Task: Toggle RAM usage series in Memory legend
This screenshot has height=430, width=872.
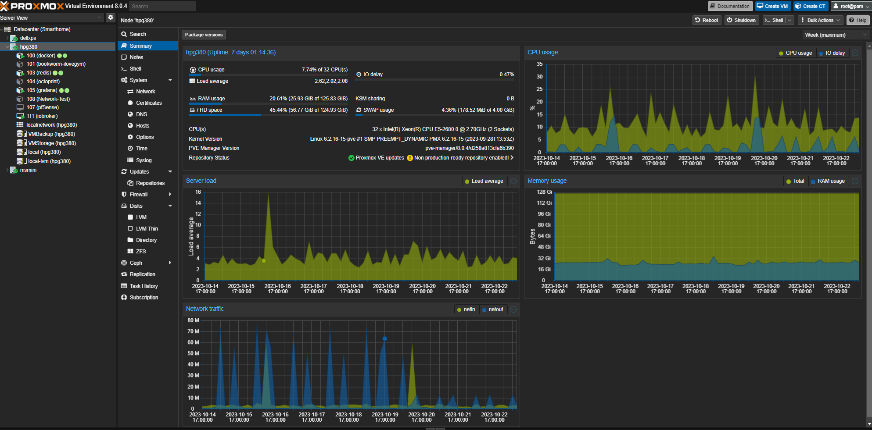Action: point(828,181)
